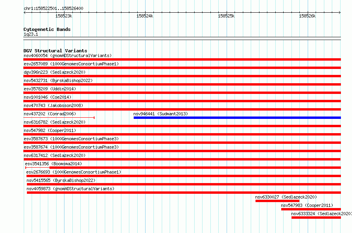Click the 158525k ruler position
The height and width of the screenshot is (233, 352).
(226, 16)
